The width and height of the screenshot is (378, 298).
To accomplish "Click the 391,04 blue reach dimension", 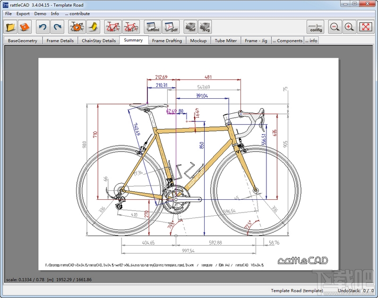I will (x=202, y=96).
